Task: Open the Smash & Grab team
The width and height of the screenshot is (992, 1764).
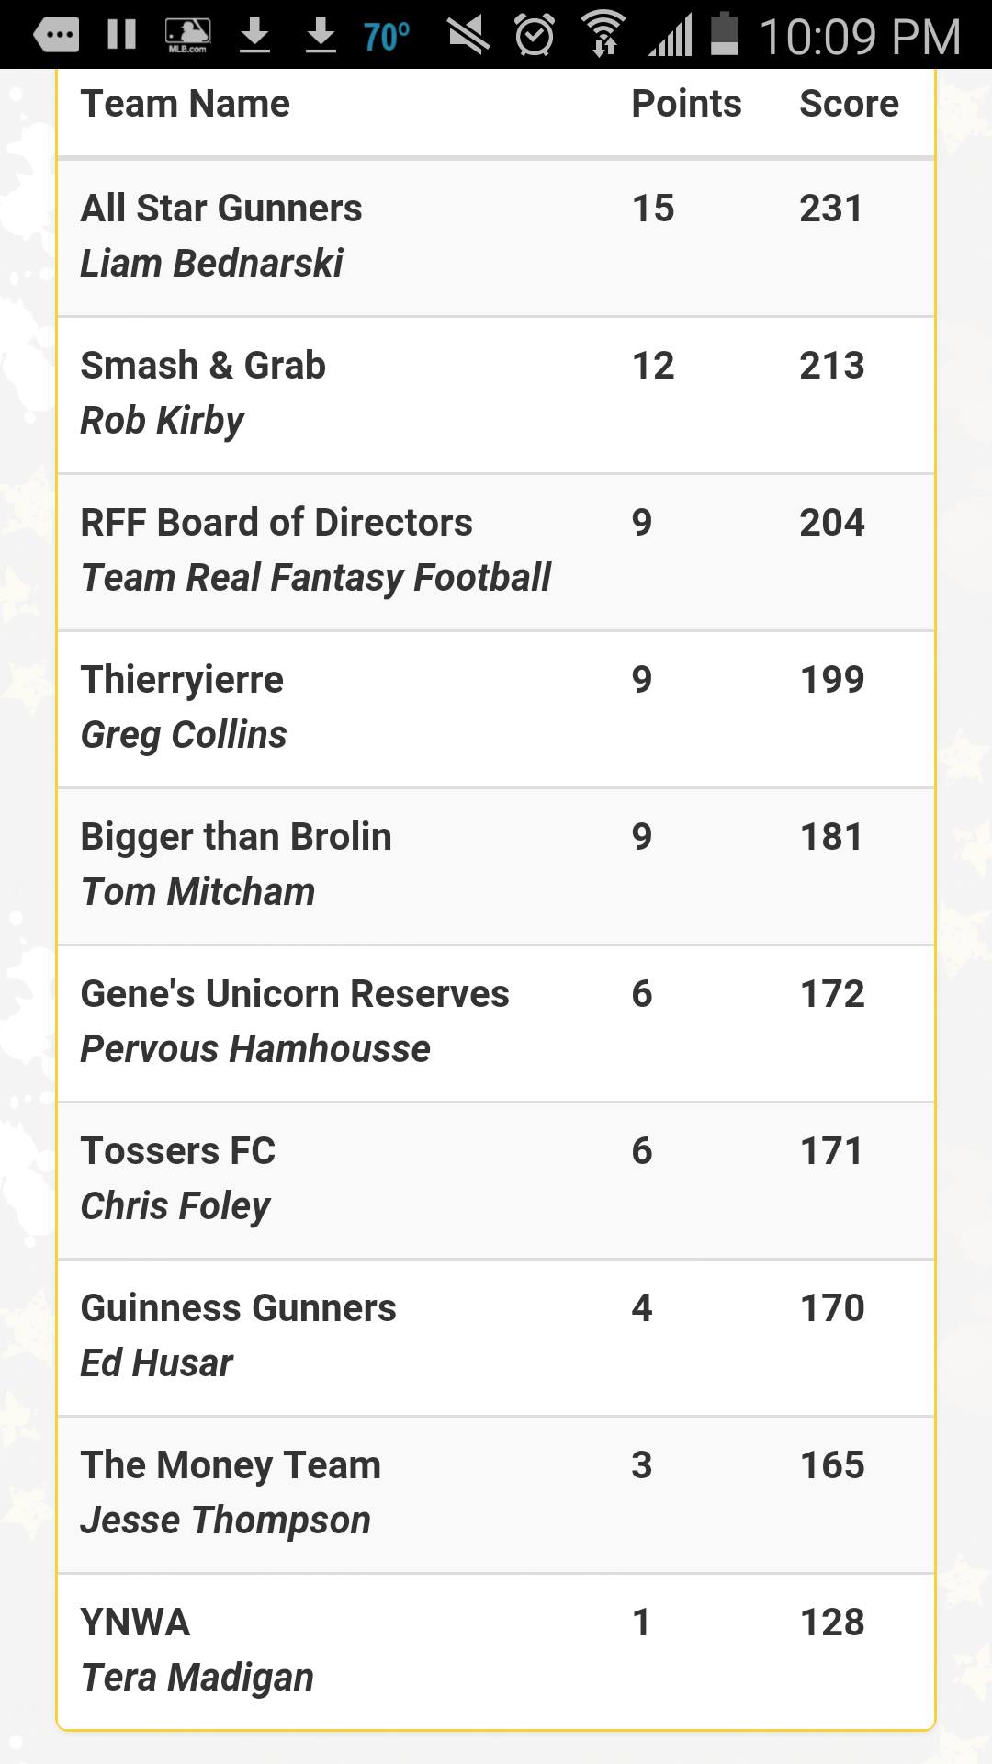Action: click(x=496, y=395)
